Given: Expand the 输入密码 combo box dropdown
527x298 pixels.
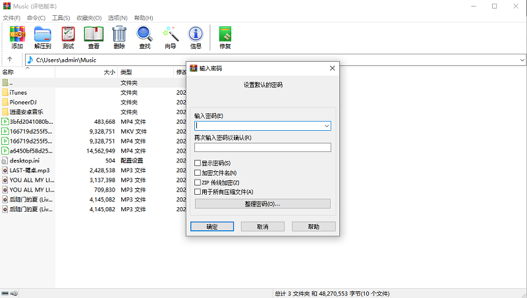Looking at the screenshot, I should coord(327,126).
